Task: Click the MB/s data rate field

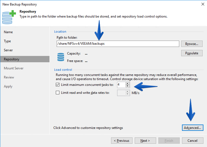Action: coord(121,93)
